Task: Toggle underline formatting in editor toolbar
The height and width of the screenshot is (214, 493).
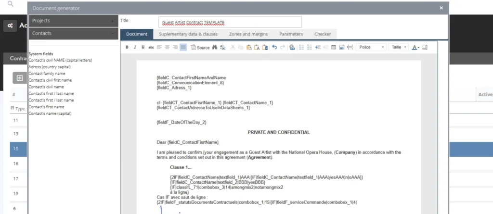Action: pos(143,48)
